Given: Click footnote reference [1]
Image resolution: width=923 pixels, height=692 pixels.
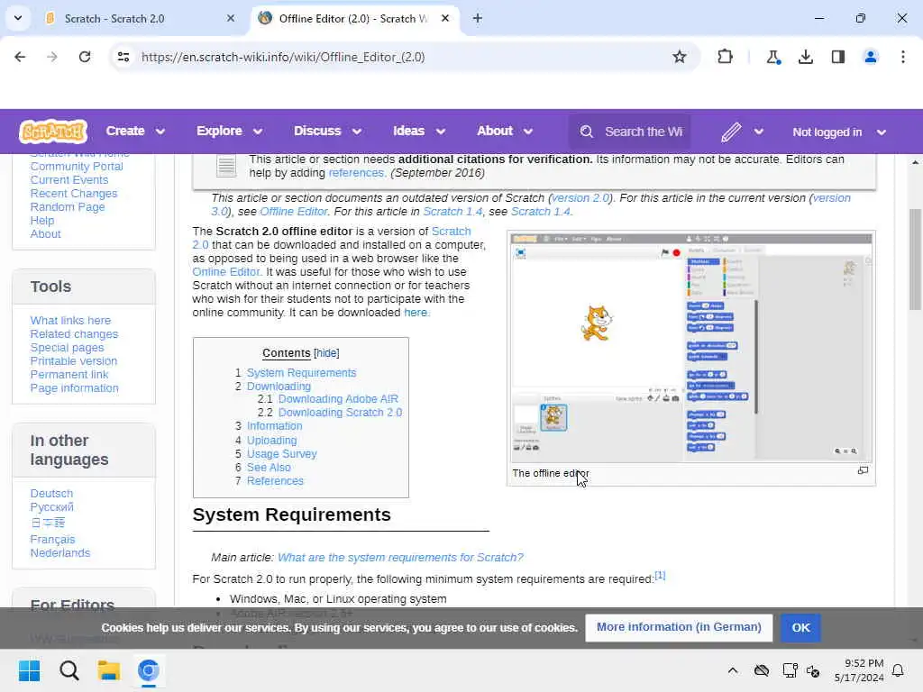Looking at the screenshot, I should 660,576.
